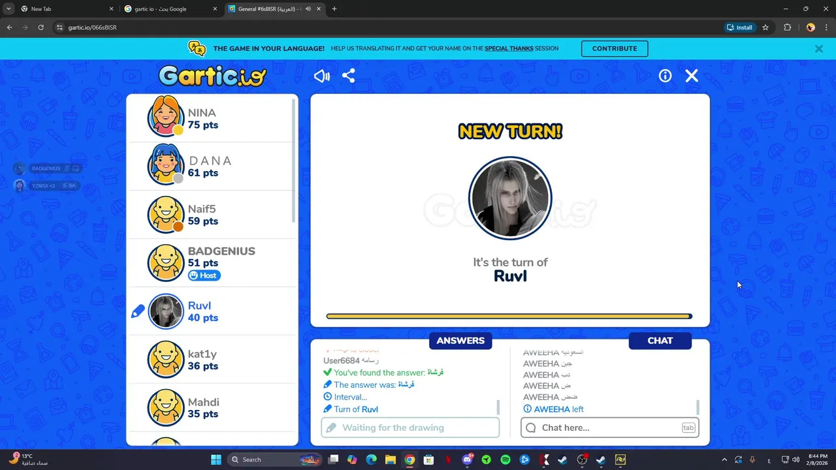
Task: Click the YZN5A overlay entry at left
Action: 46,185
